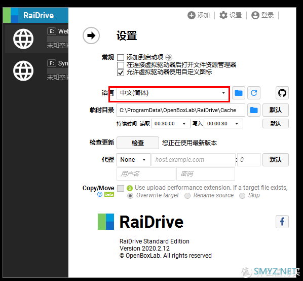Click the proxy port field
The image size is (303, 281).
click(x=249, y=160)
